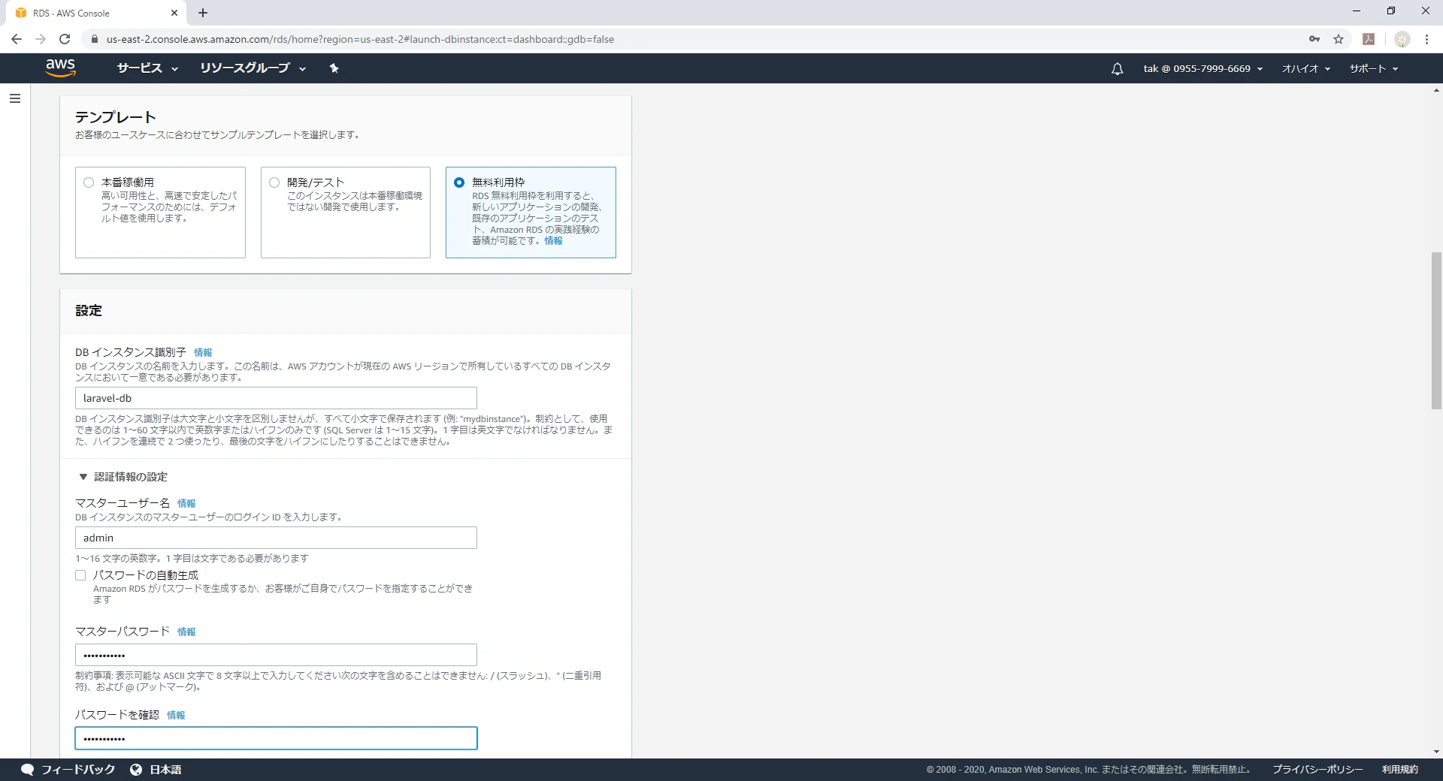Click the page vertical scrollbar thumb
Screen dimensions: 1443x781
tap(1436, 330)
